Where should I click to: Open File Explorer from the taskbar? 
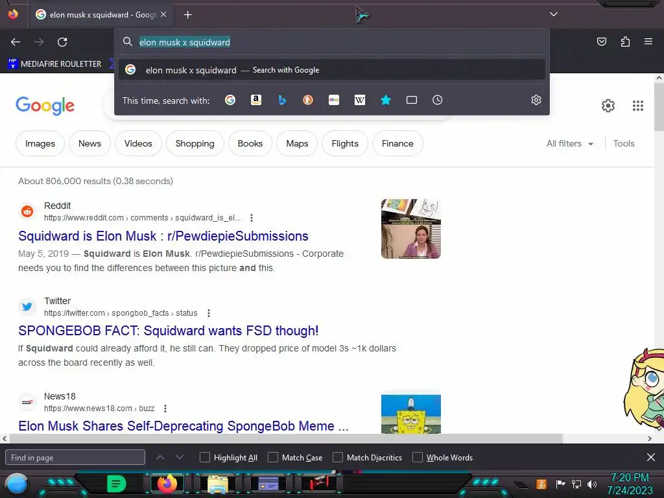click(218, 484)
